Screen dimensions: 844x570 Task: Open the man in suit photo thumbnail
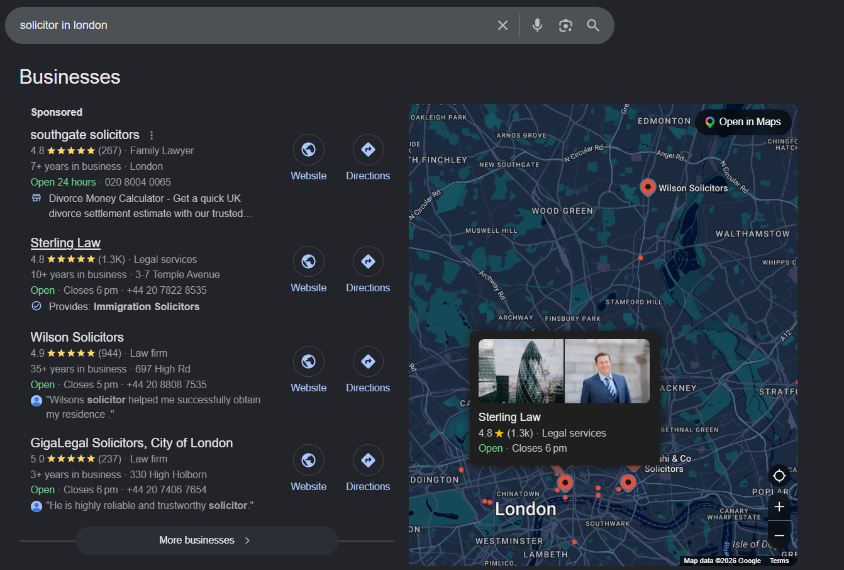tap(608, 371)
